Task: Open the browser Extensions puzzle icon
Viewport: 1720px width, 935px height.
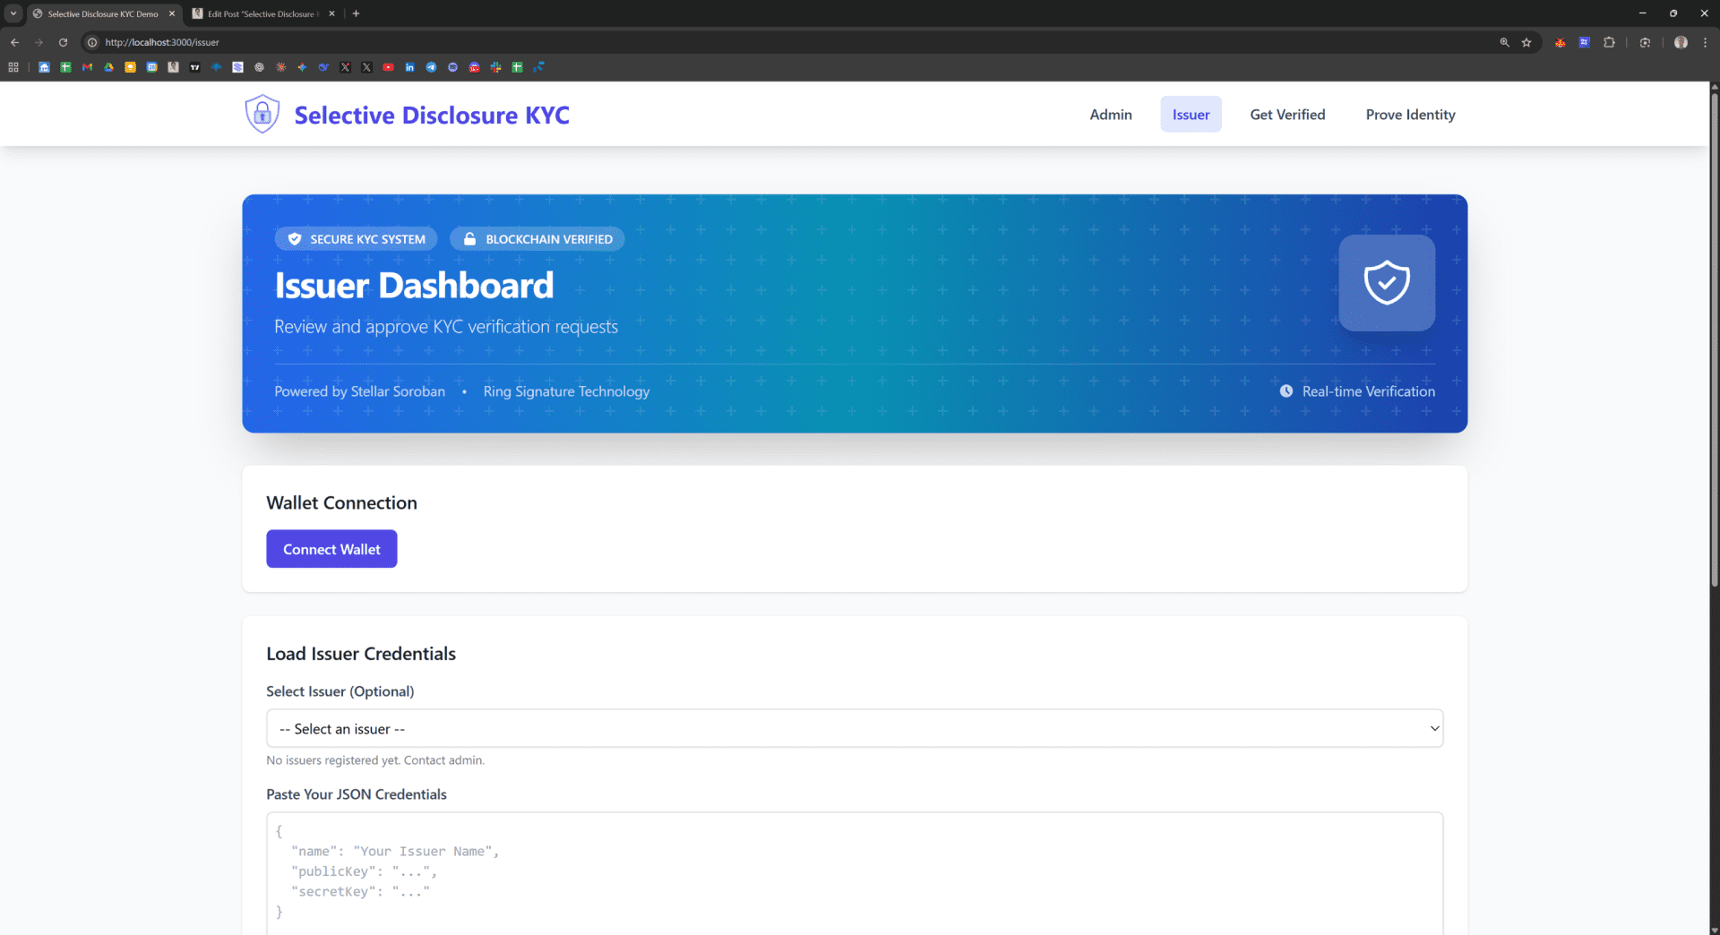Action: pos(1609,42)
